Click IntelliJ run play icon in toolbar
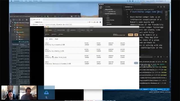The image size is (180, 101). click(42, 16)
